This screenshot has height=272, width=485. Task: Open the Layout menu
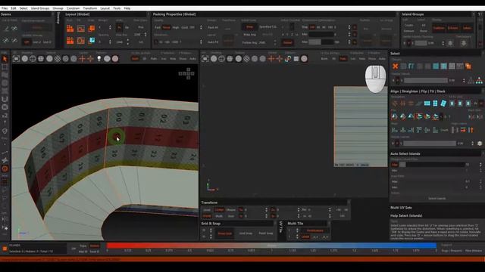[105, 8]
